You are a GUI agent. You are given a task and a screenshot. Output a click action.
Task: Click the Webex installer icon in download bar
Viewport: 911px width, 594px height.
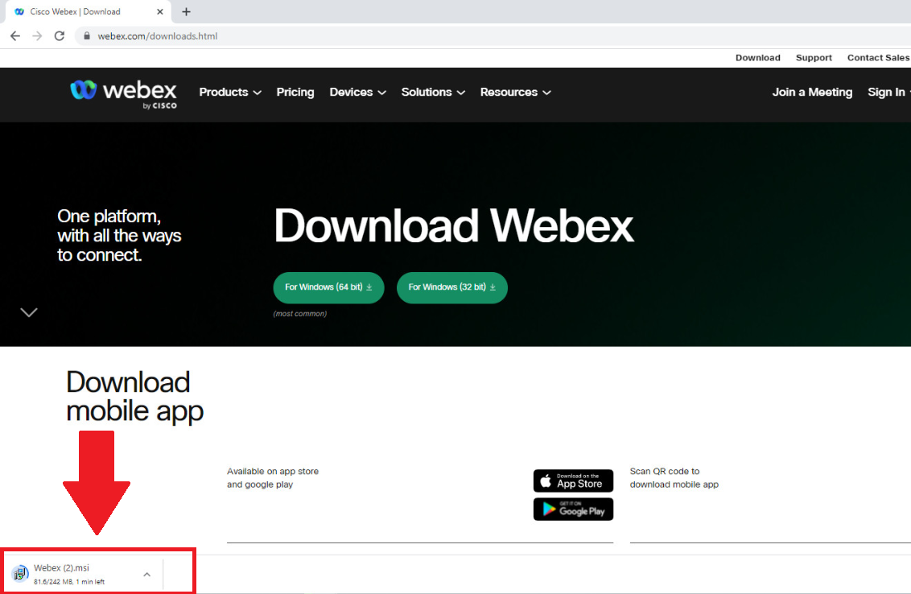tap(20, 572)
